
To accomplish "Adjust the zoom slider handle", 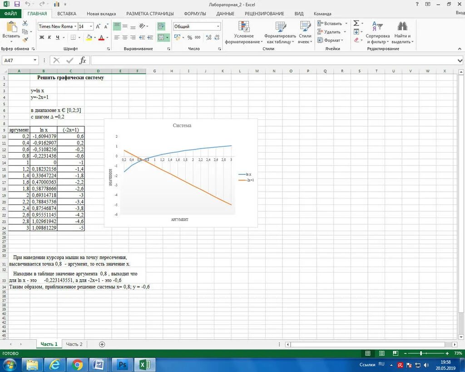I will point(421,353).
